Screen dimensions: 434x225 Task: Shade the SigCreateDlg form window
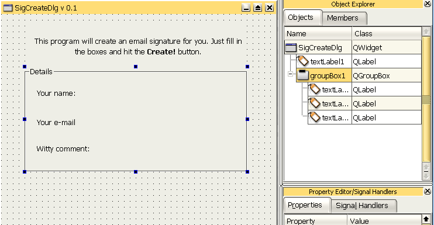[258, 8]
